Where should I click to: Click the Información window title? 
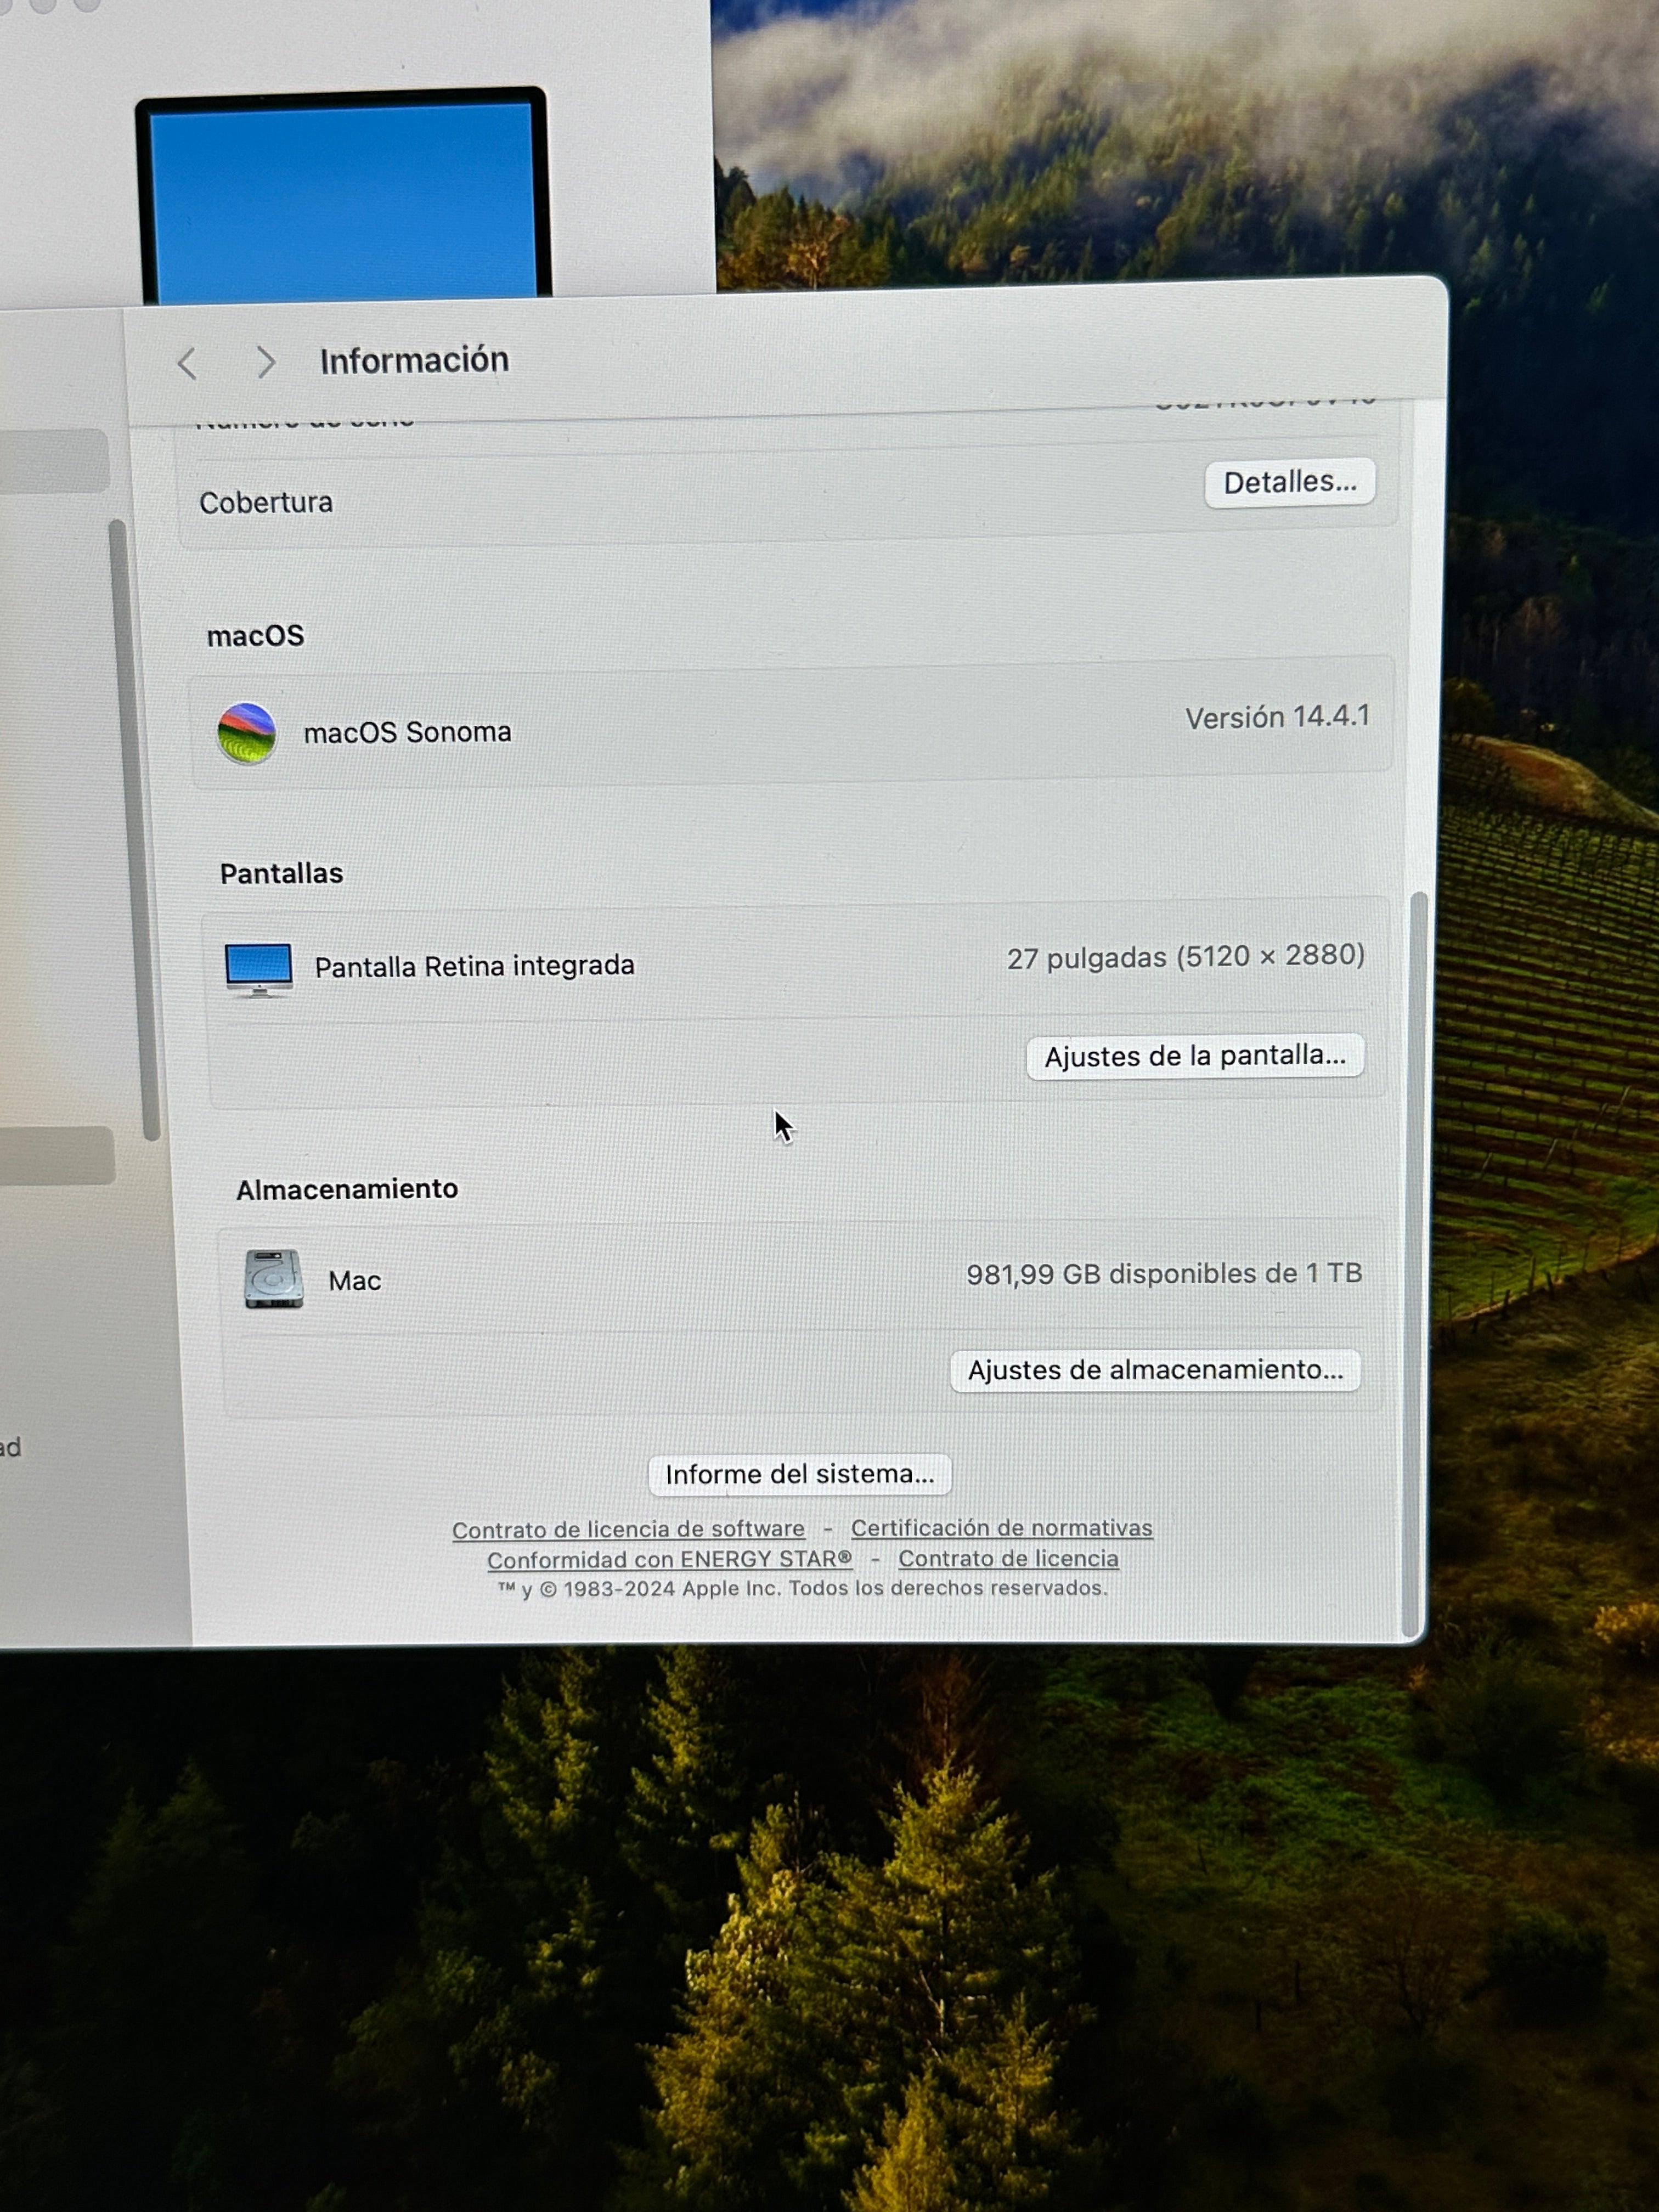click(x=414, y=361)
